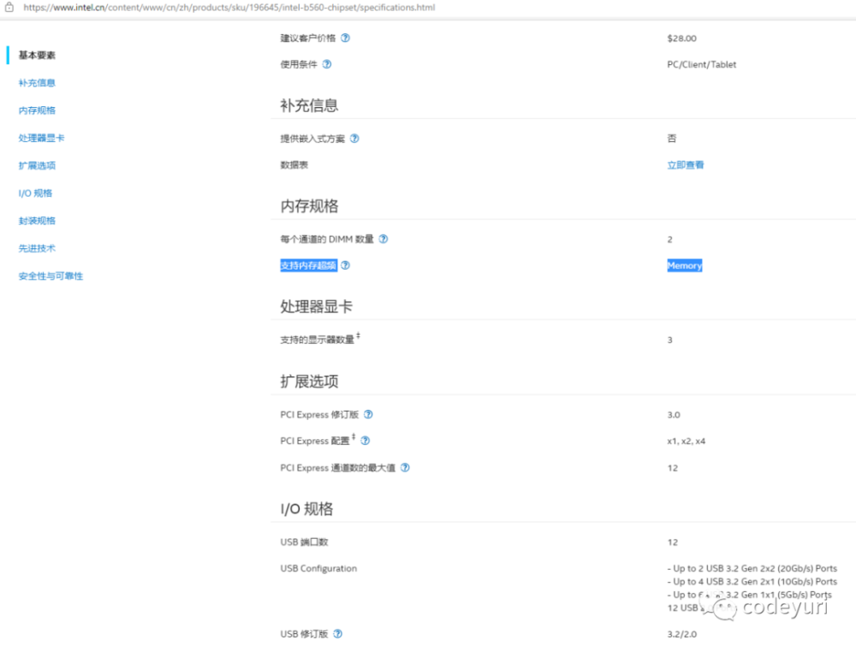Screen dimensions: 856x646
Task: Click the 10Gb/s USB 3.2 Gen 2x1 line
Action: [752, 582]
